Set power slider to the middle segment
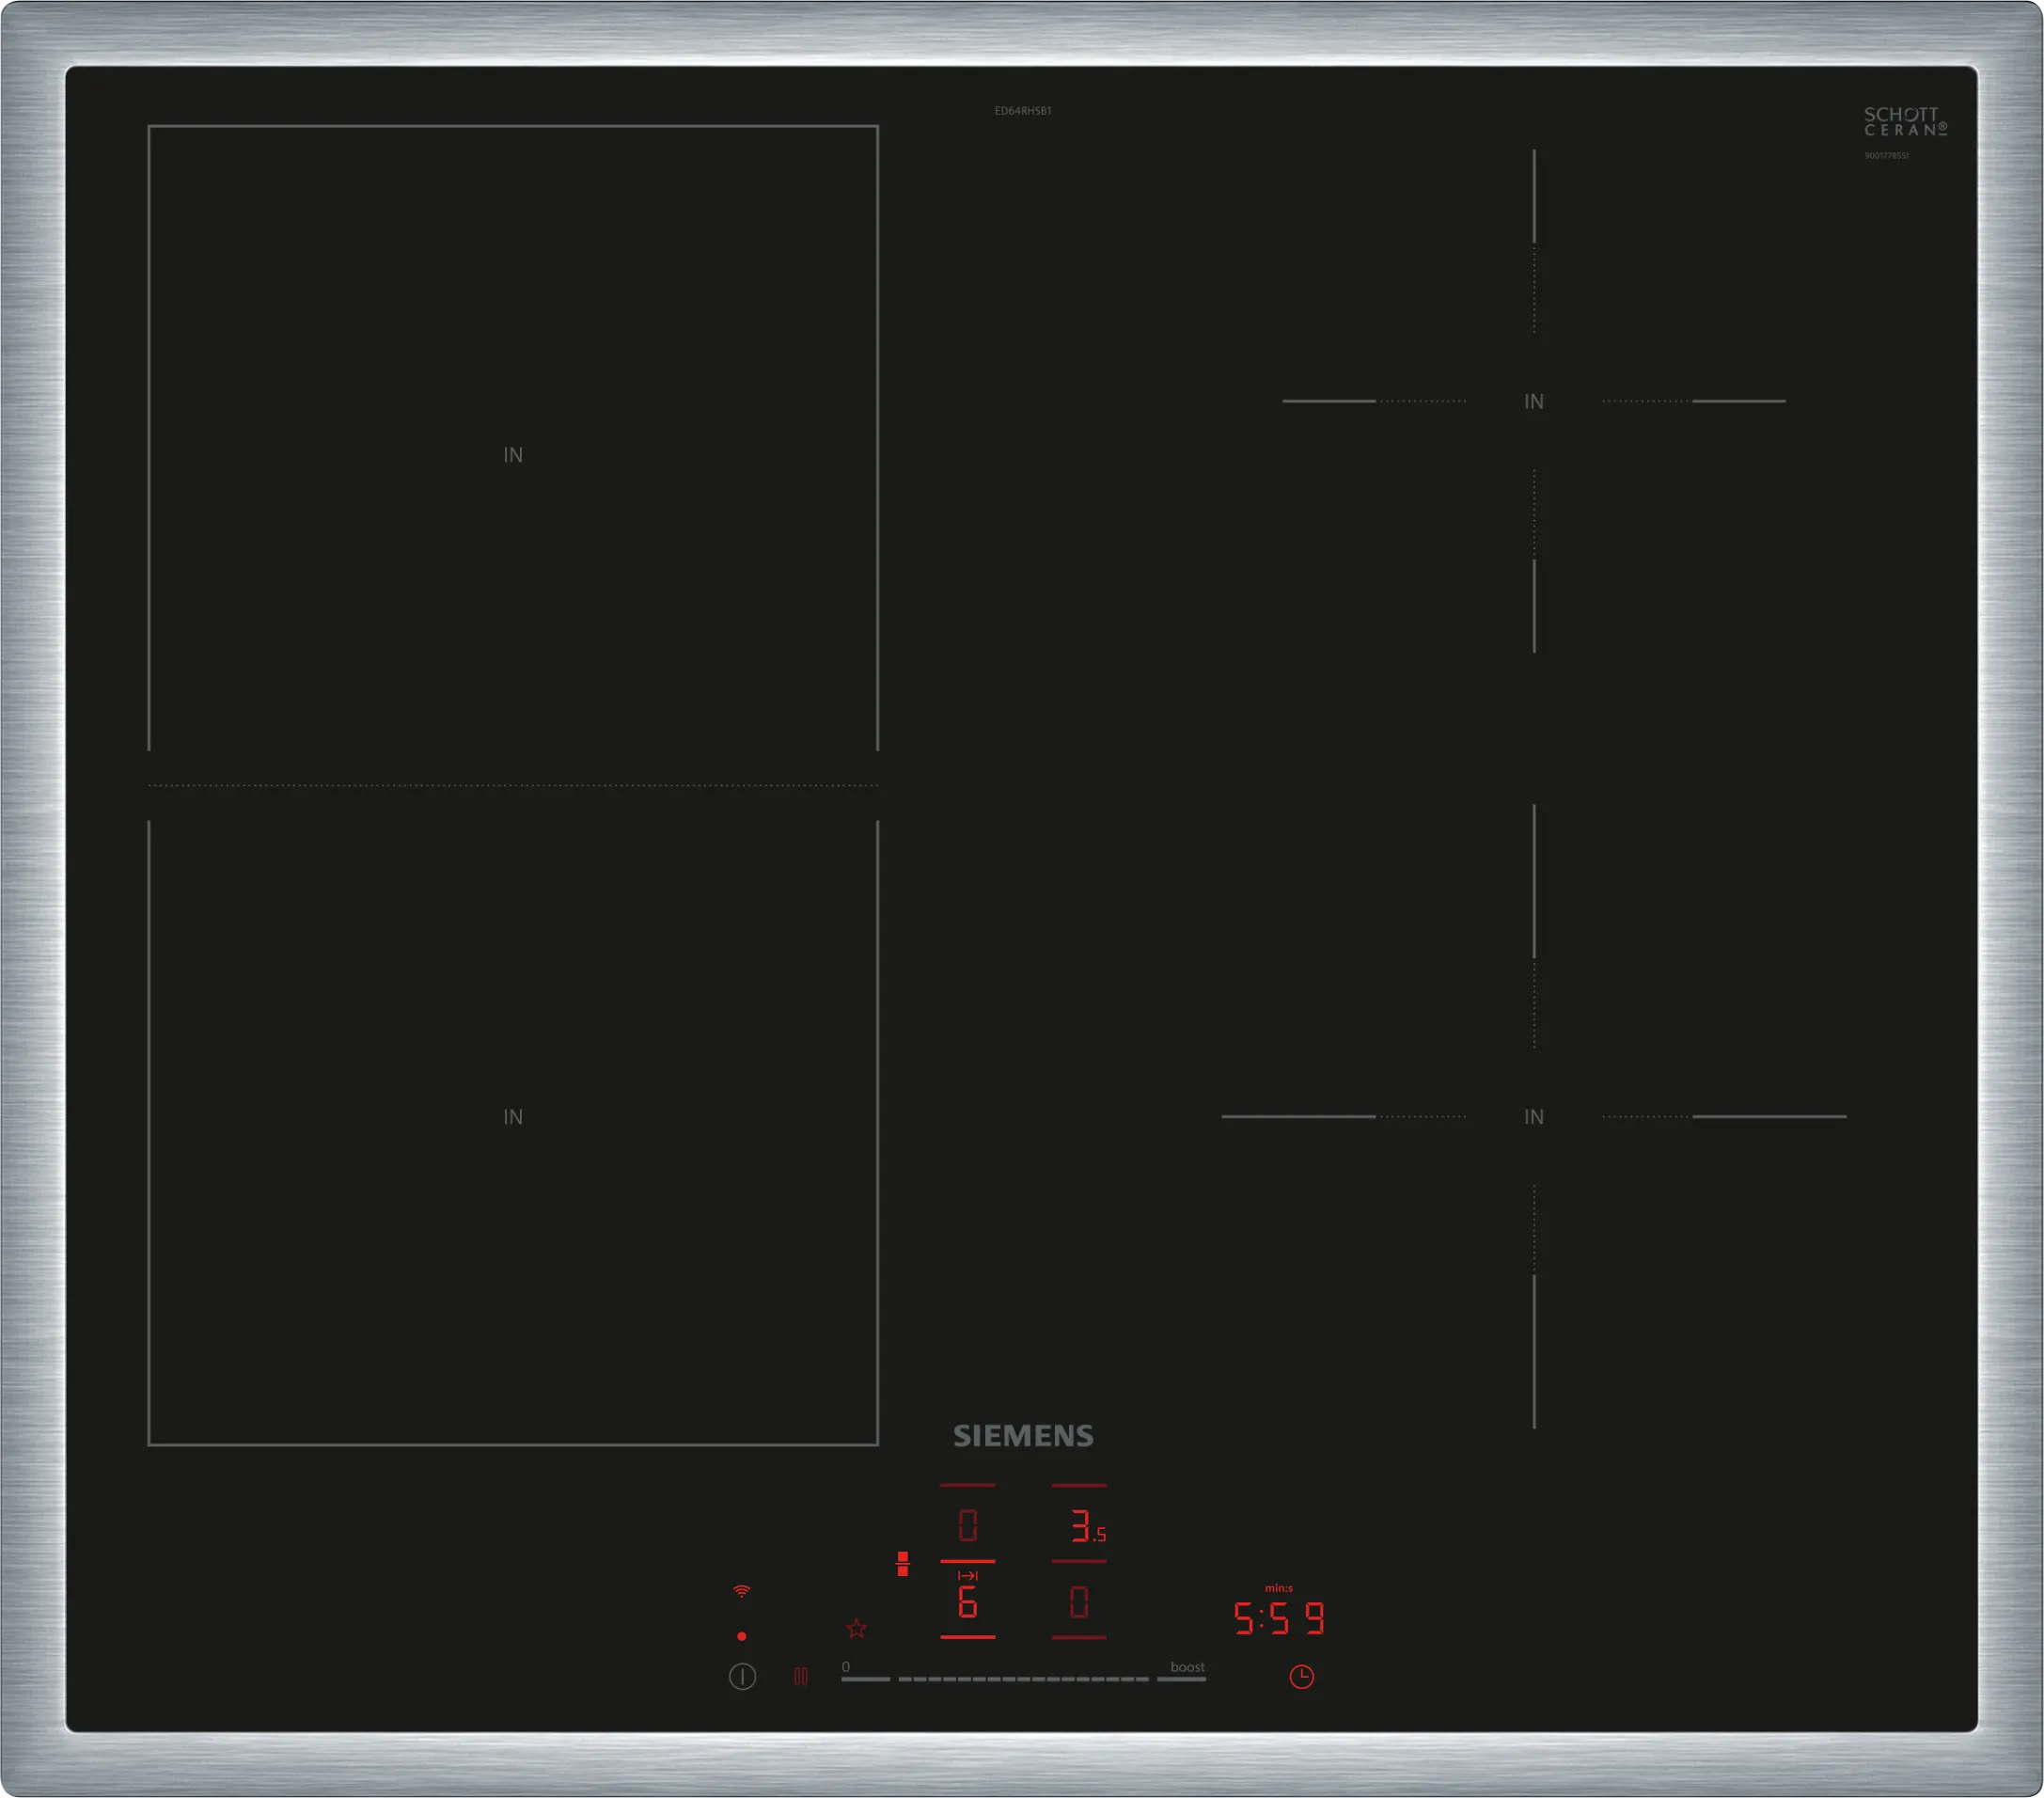The width and height of the screenshot is (2044, 1798). (1024, 1678)
